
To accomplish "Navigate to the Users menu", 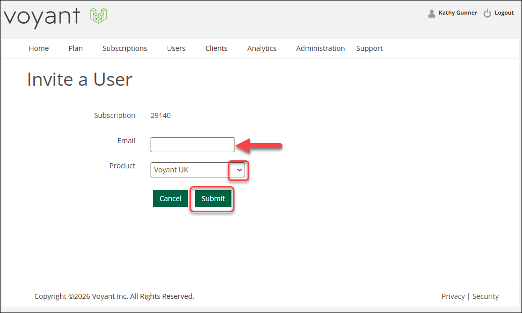I will tap(176, 48).
